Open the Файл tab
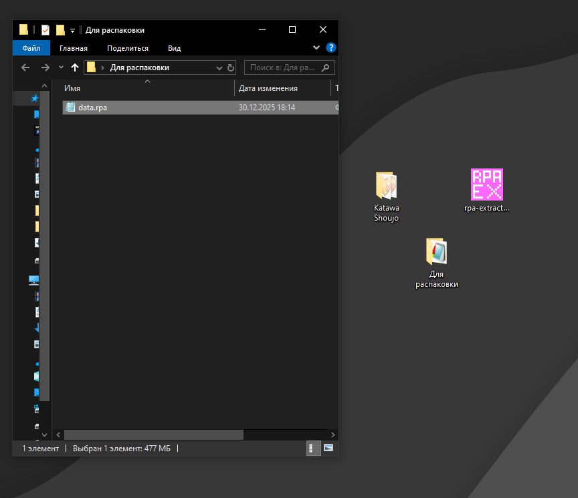The width and height of the screenshot is (578, 498). pyautogui.click(x=31, y=48)
